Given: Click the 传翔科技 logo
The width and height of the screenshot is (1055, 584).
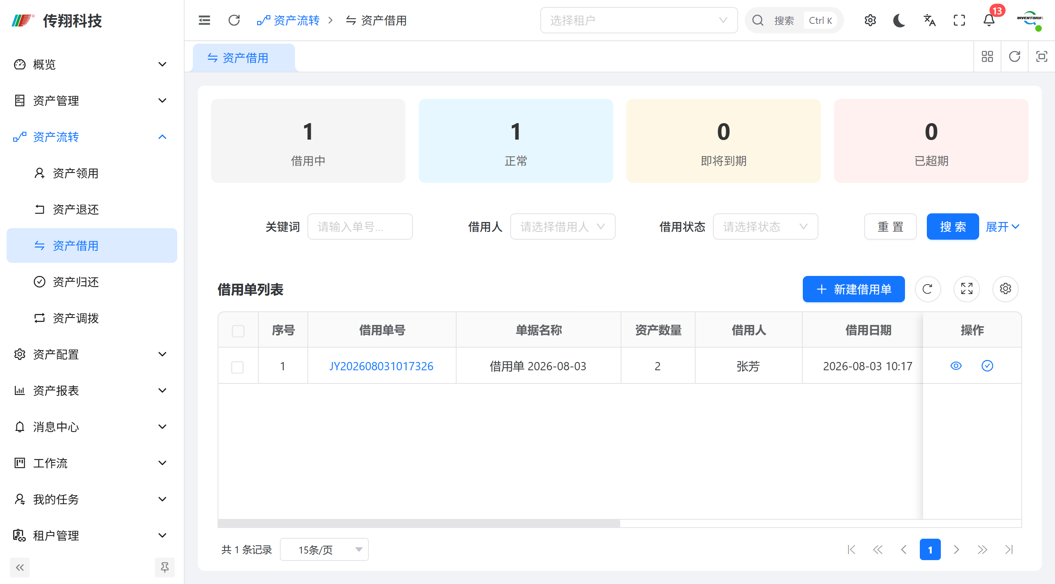Looking at the screenshot, I should pos(57,20).
